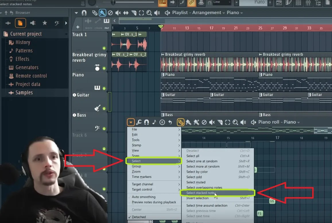The height and width of the screenshot is (223, 332).
Task: Pick the Zoom tool in Piano roll toolbar
Action: pyautogui.click(x=235, y=122)
